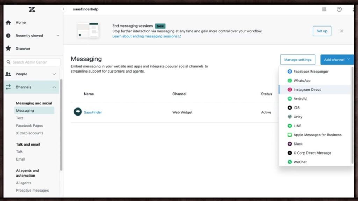Choose X Corp Direct Message menu item
Screen dimensions: 358x201
[x=315, y=153]
